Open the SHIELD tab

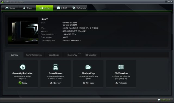62,8
